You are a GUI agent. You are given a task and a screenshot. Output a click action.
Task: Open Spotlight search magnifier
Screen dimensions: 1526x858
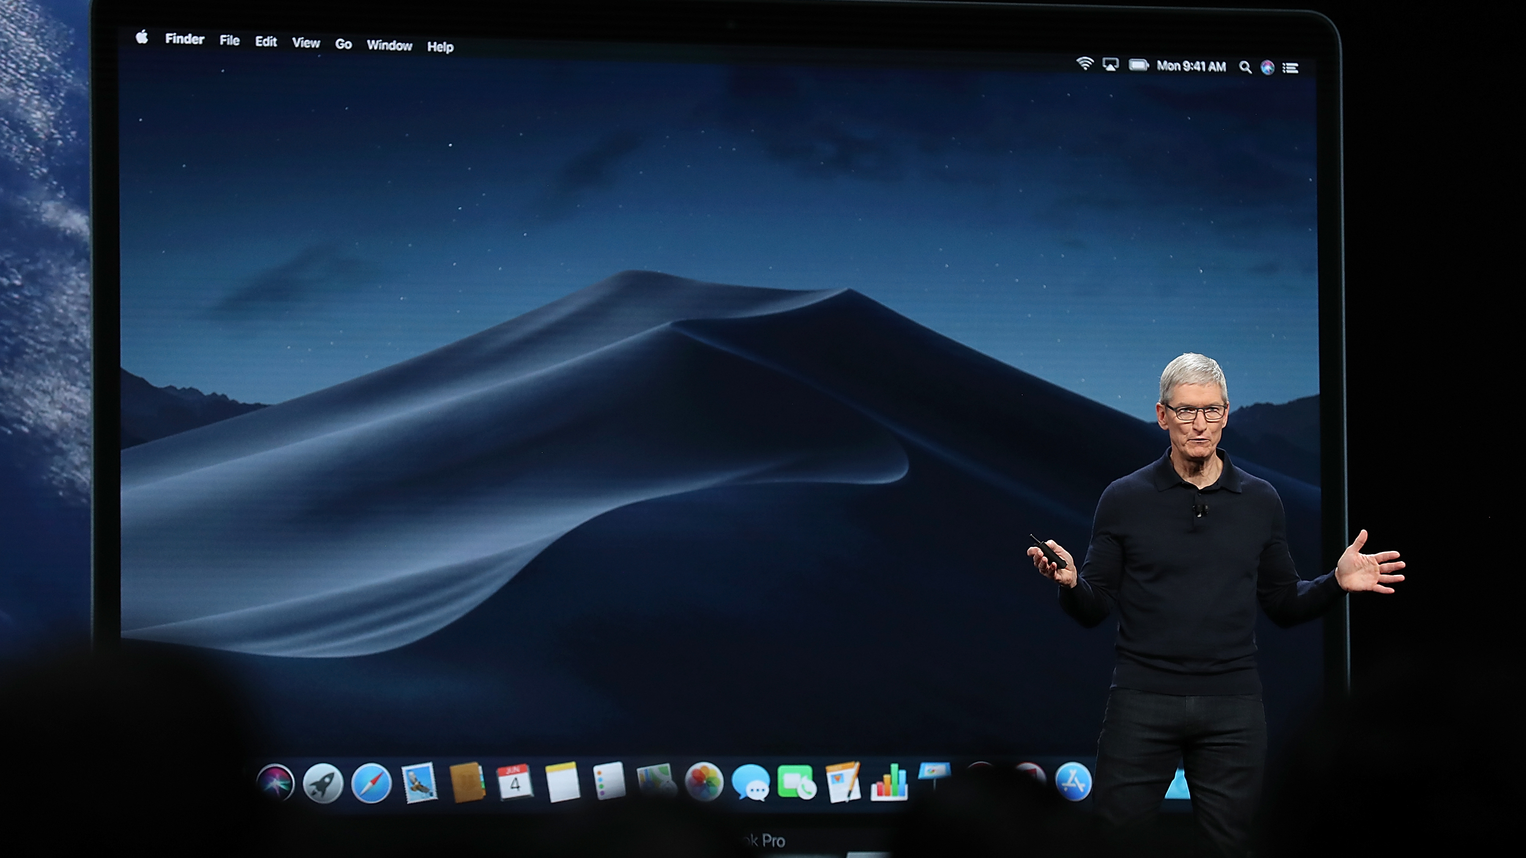point(1245,68)
